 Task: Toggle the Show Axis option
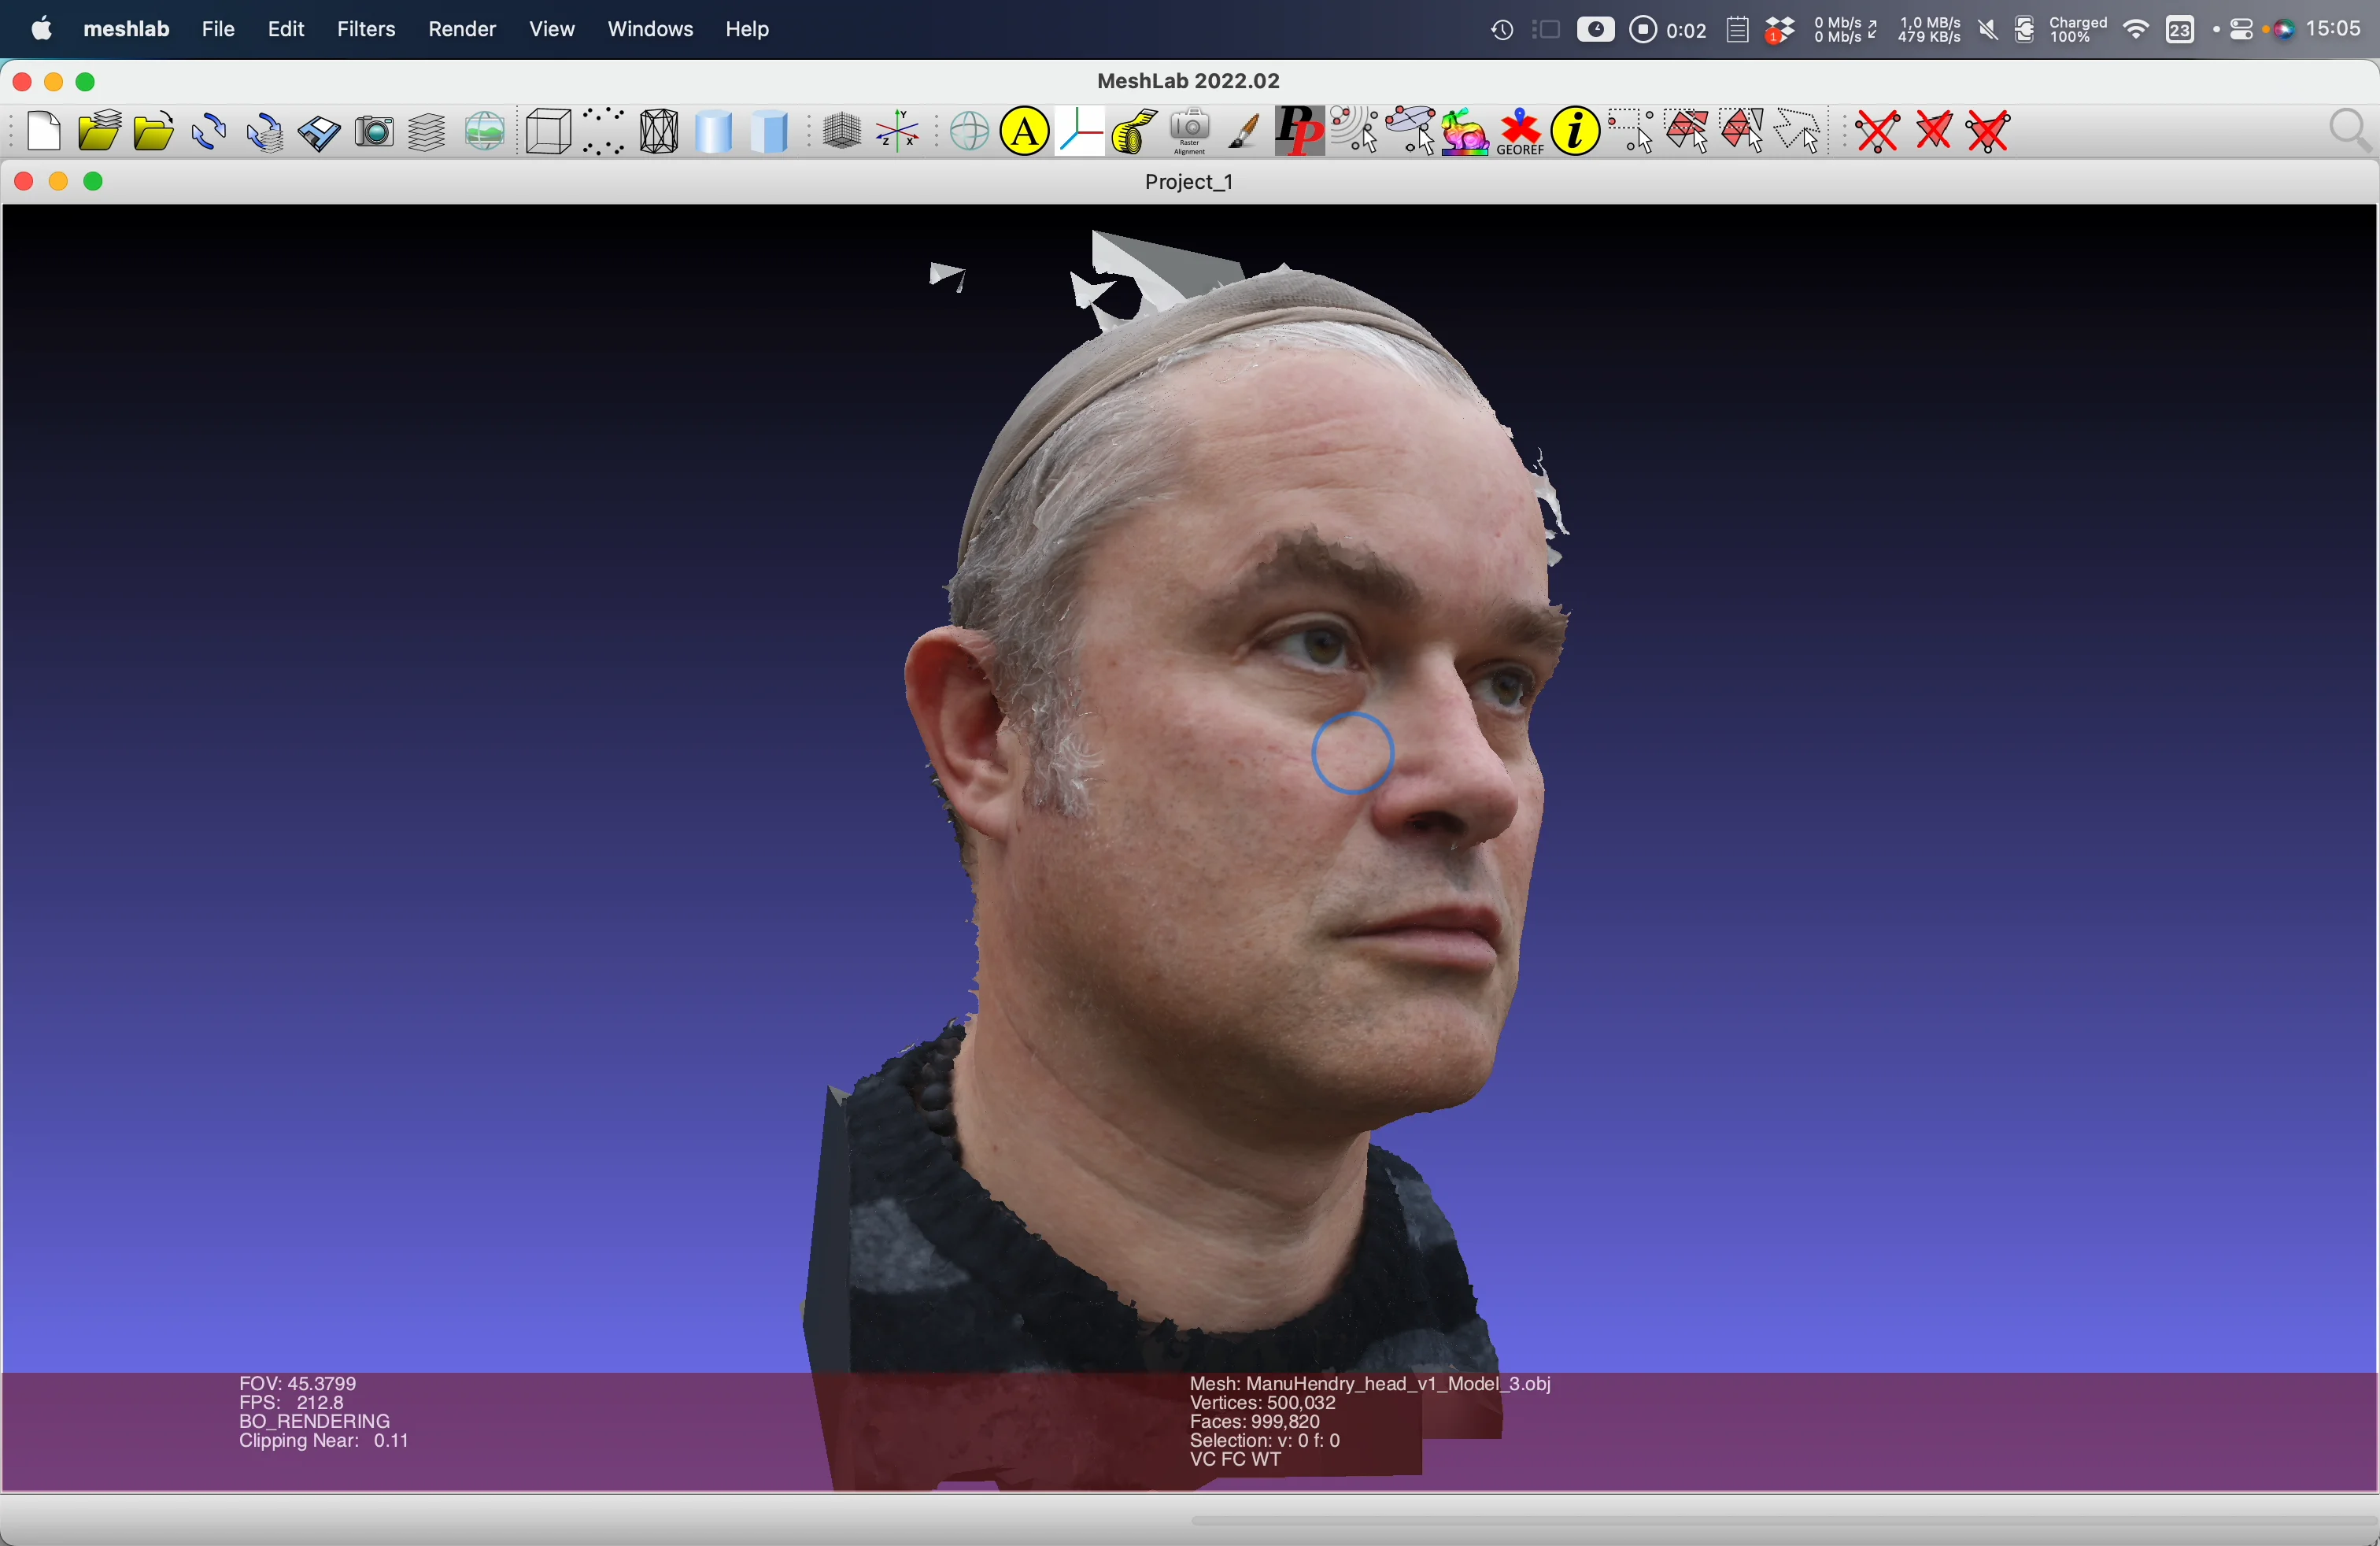click(898, 132)
